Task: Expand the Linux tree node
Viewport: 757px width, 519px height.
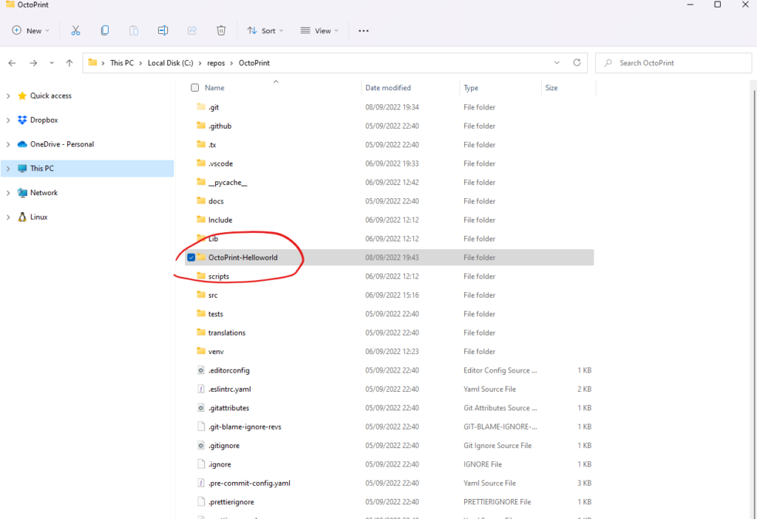Action: click(x=8, y=217)
